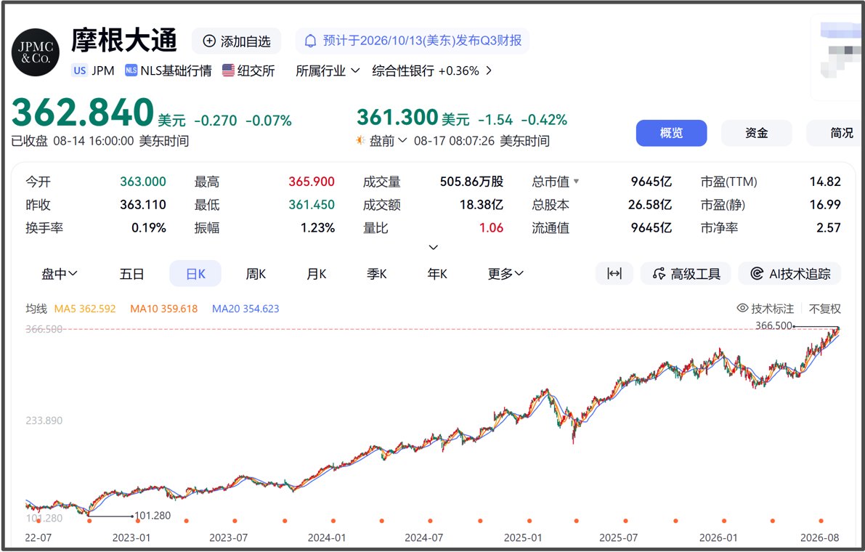Toggle 技术标注 eye visibility
This screenshot has height=552, width=865.
[742, 308]
